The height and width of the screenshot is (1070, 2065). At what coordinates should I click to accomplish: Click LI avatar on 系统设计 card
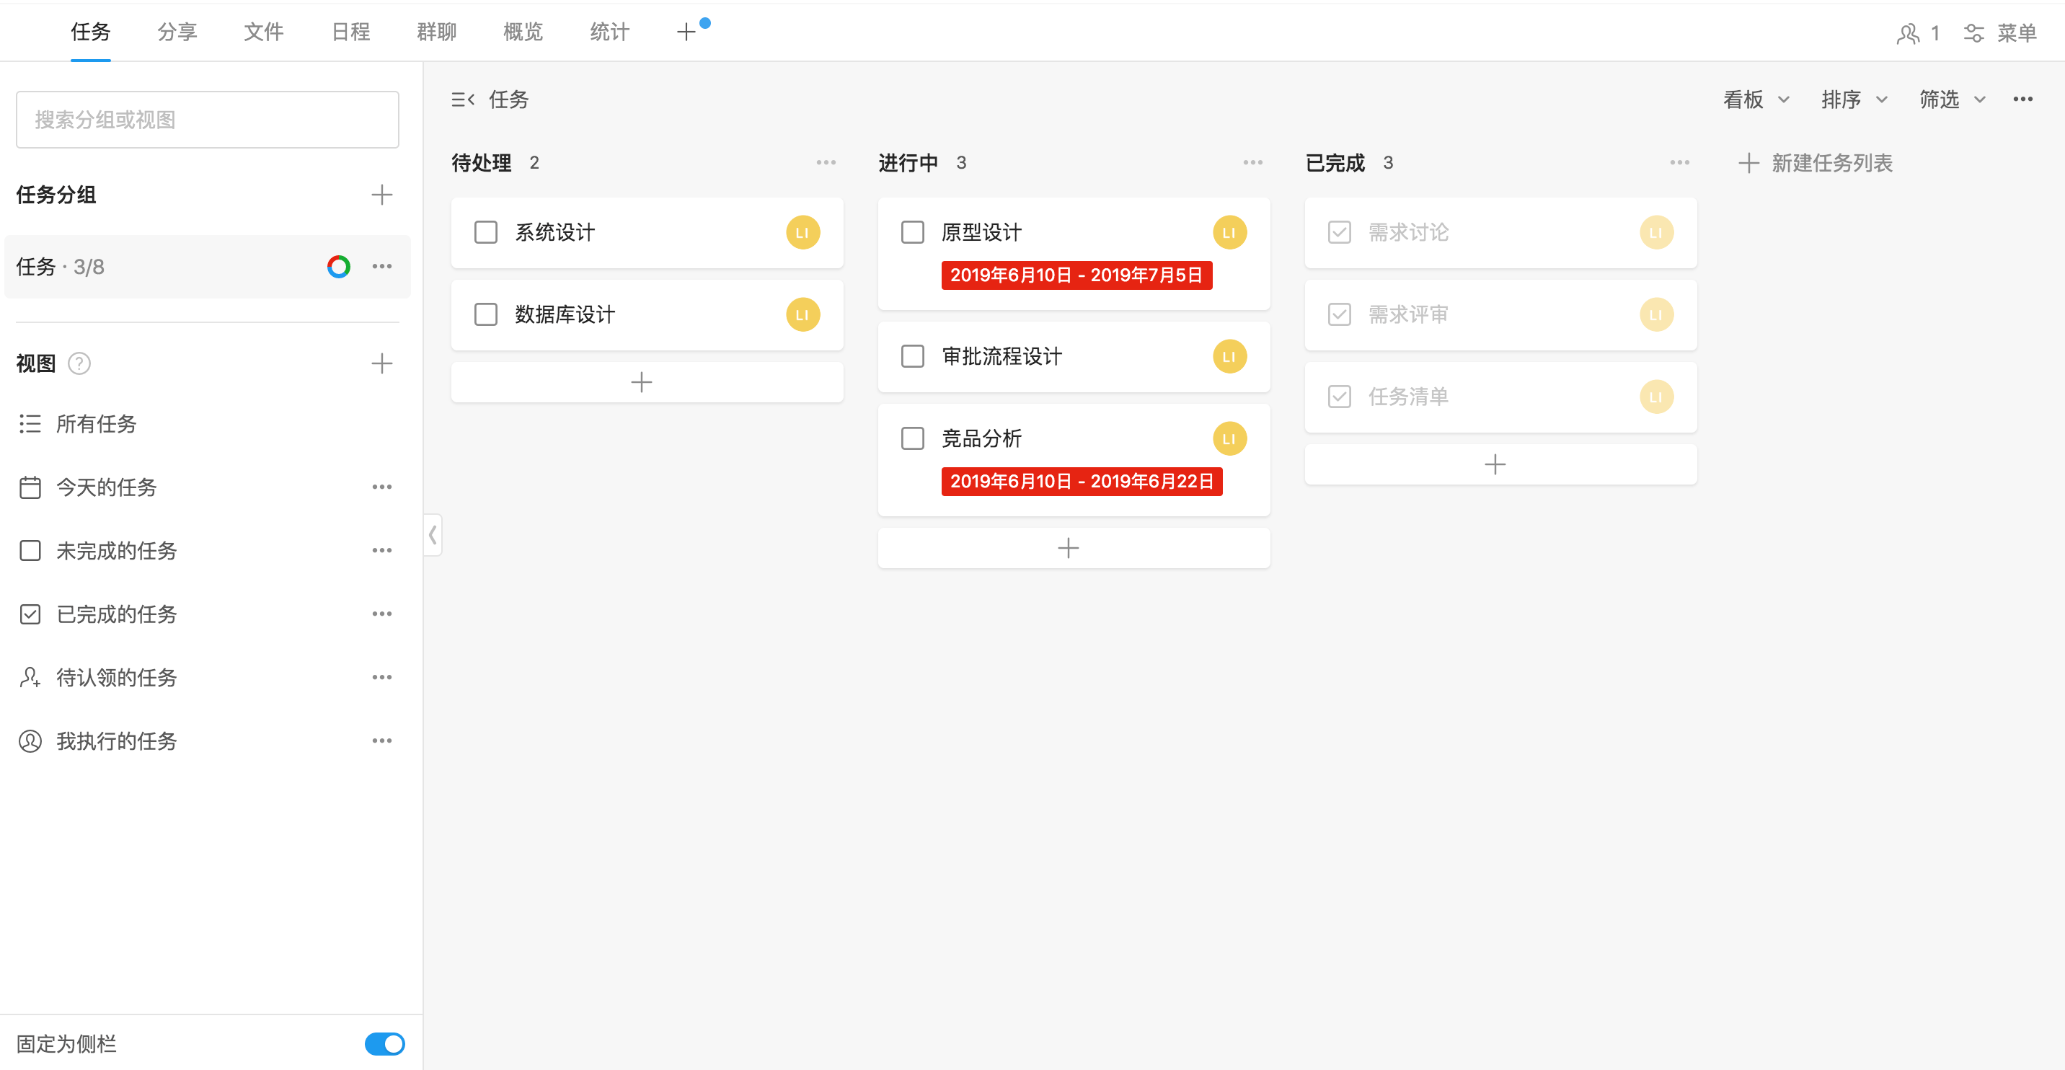coord(802,232)
